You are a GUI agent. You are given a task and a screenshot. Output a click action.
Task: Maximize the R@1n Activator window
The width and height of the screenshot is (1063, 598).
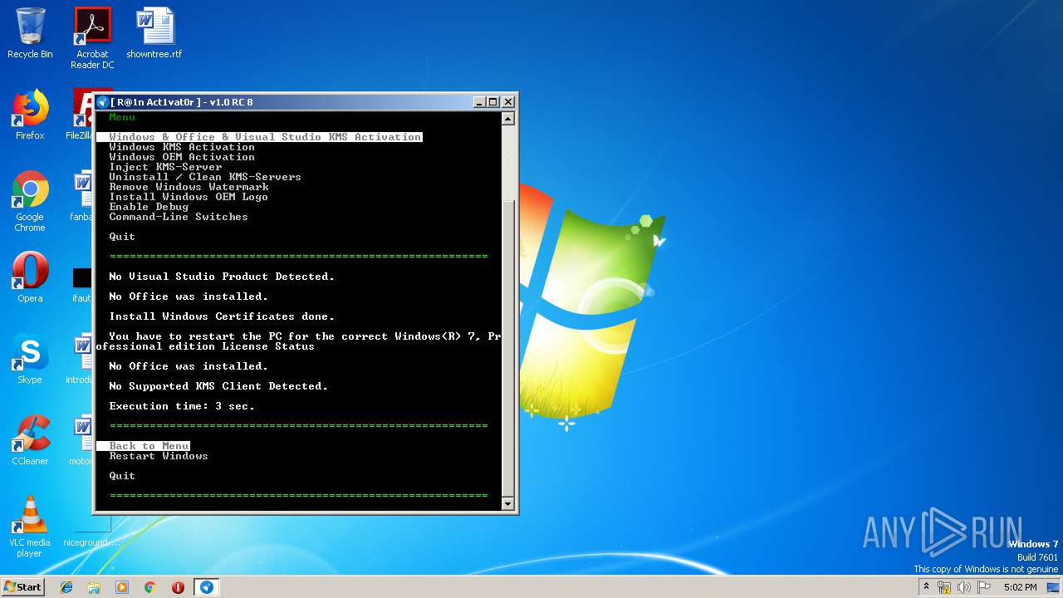point(493,102)
